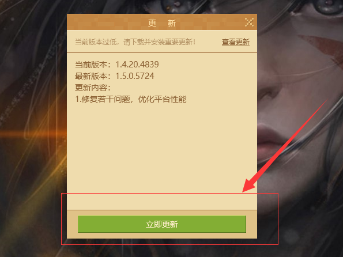Click the green 立即更新 button
Screen dimensions: 343x257
(x=162, y=224)
